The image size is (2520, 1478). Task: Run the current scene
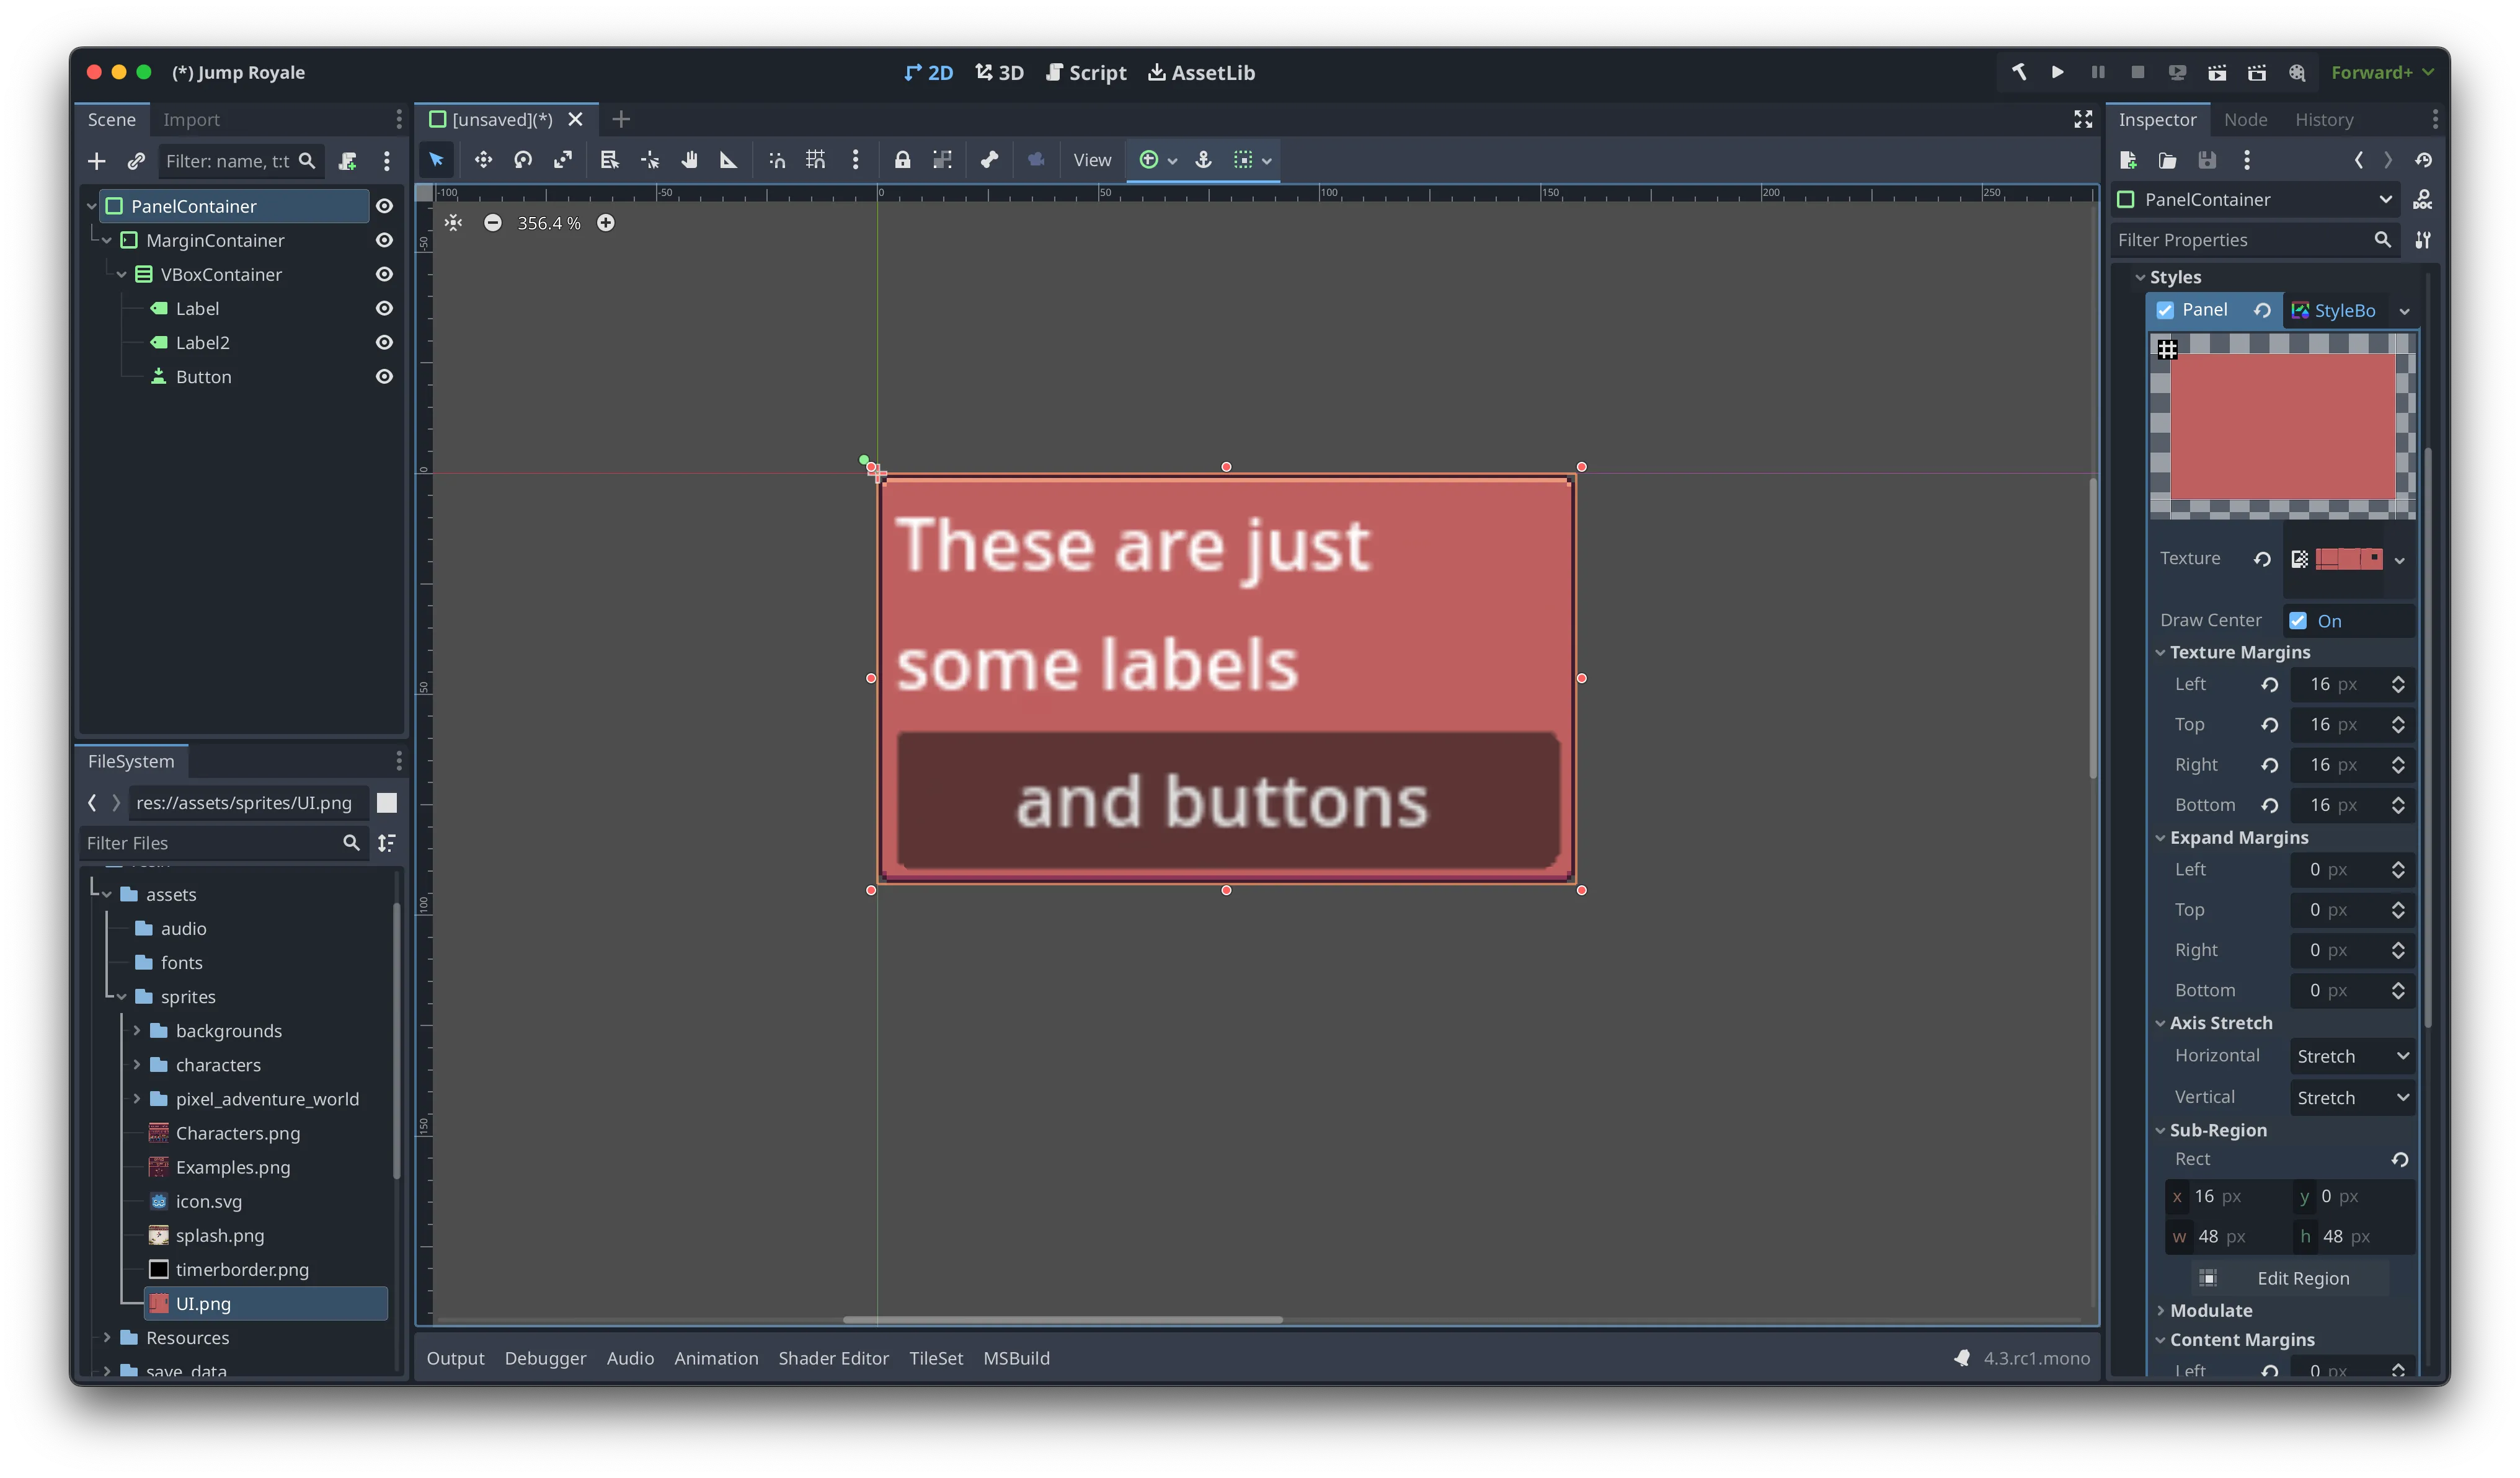pyautogui.click(x=2217, y=72)
